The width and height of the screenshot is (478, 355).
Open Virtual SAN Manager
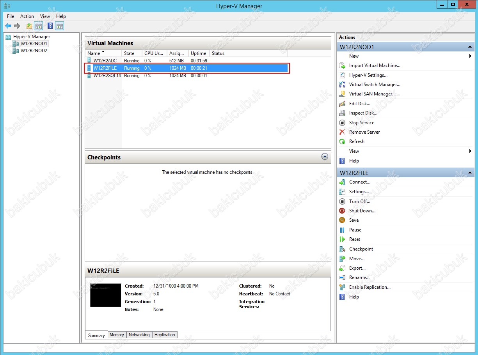point(372,94)
